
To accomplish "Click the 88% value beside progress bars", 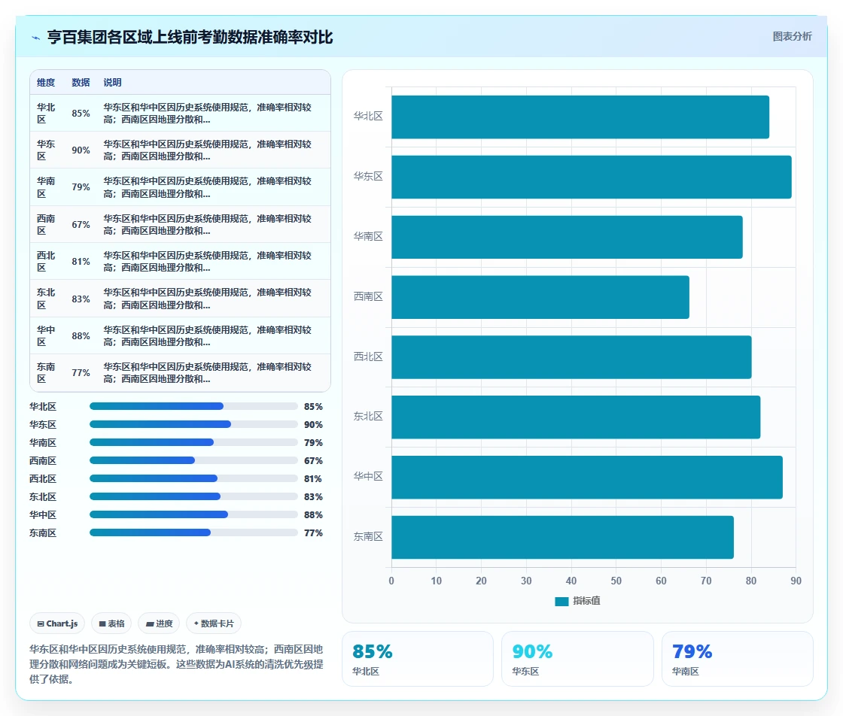I will point(313,515).
